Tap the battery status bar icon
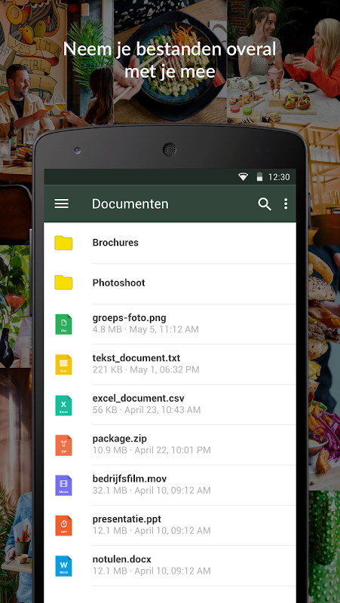This screenshot has width=340, height=603. (259, 177)
